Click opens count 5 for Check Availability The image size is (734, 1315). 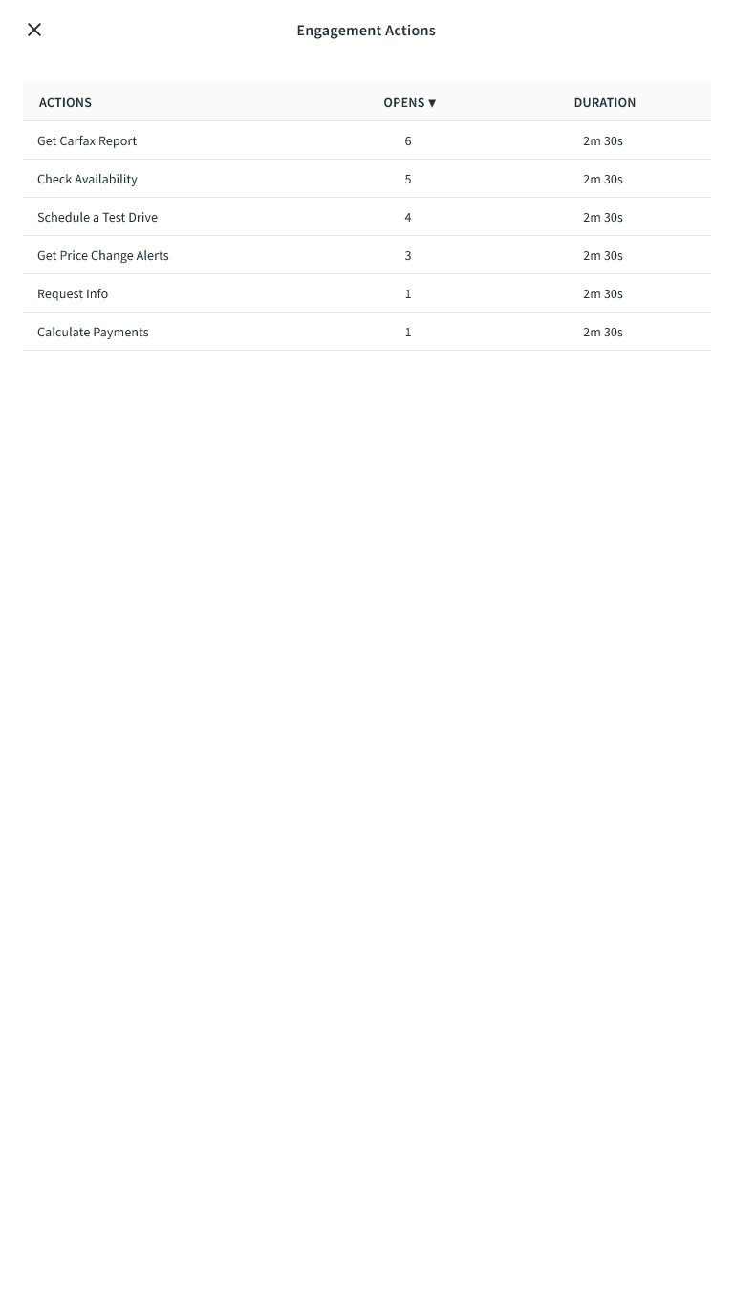(408, 179)
